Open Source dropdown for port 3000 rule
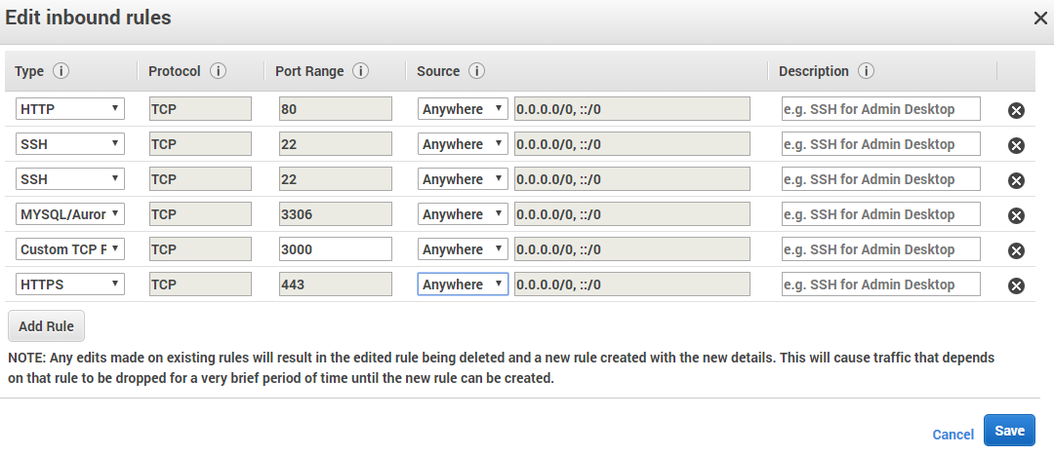 (x=463, y=249)
